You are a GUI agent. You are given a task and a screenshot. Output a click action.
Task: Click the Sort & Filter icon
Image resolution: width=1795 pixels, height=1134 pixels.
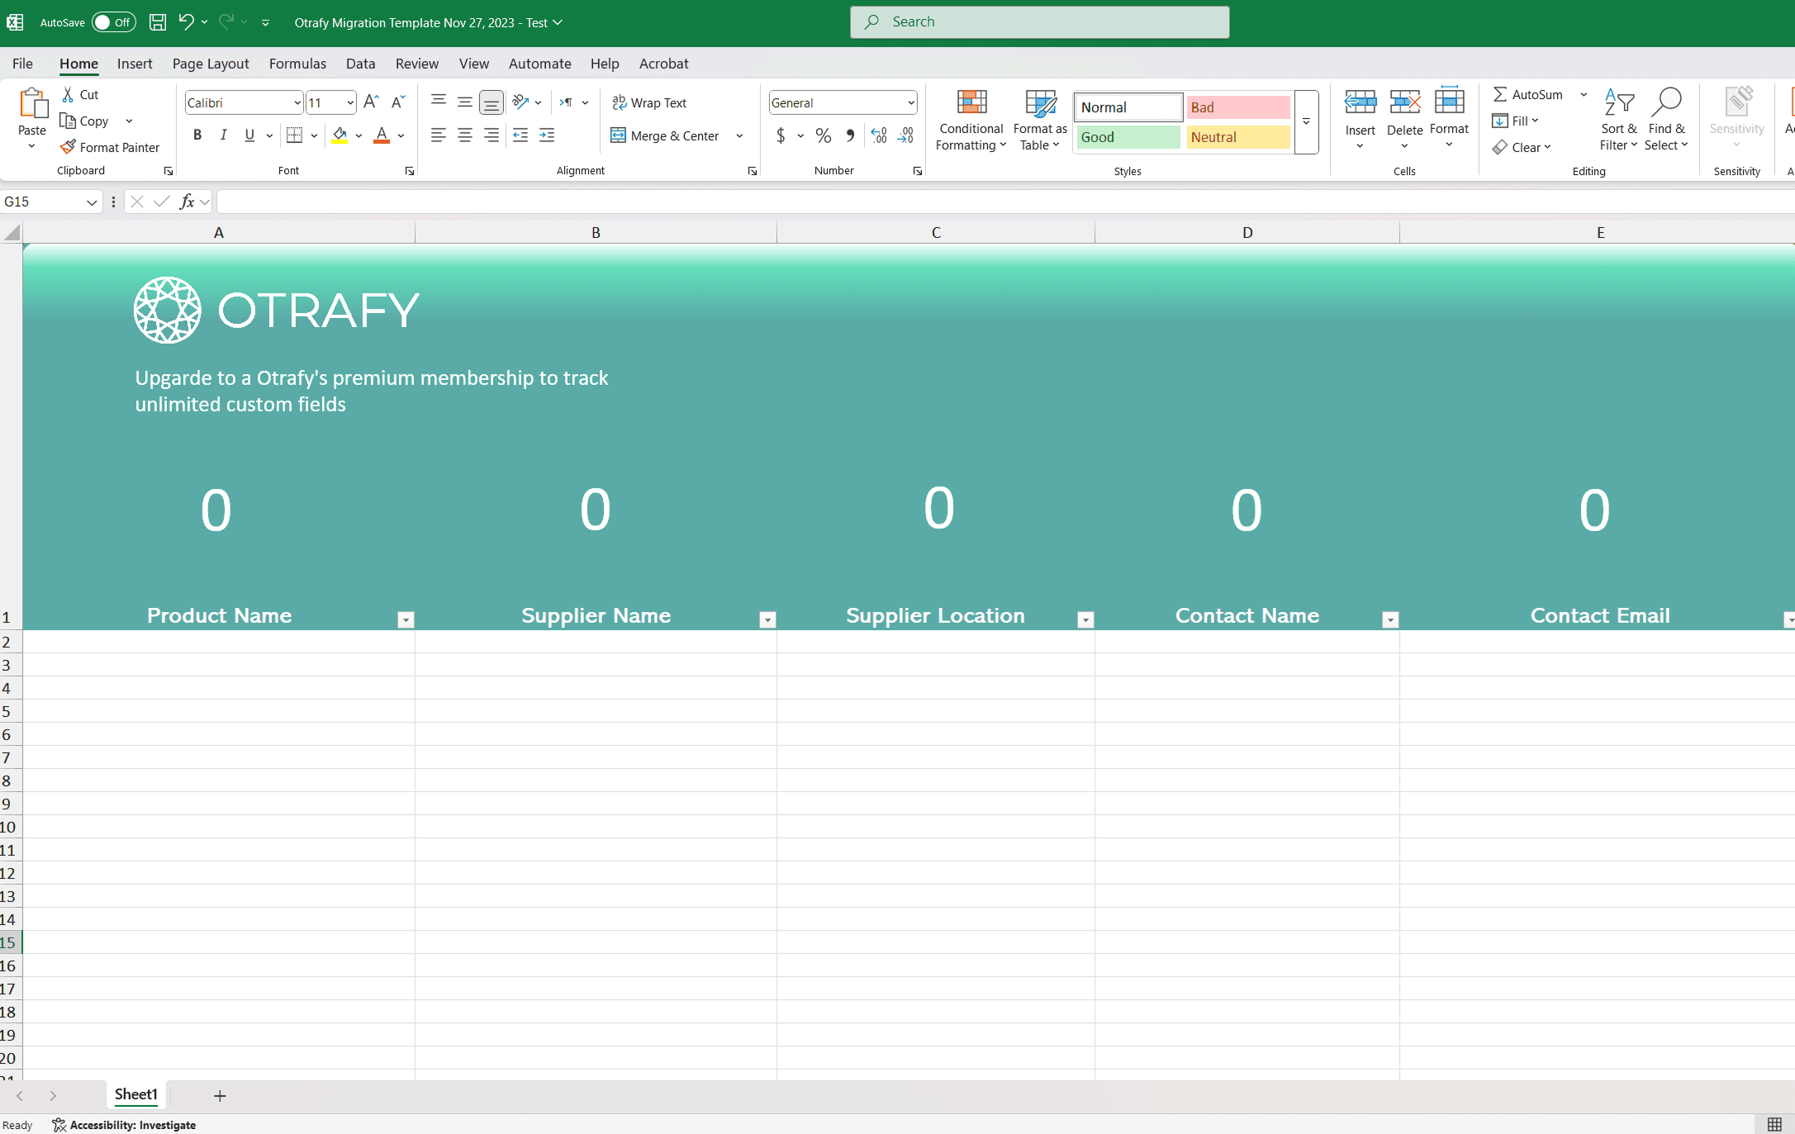(1619, 103)
